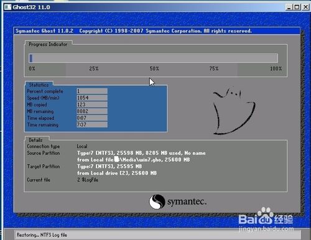Click the "Source Partition" label

44,153
